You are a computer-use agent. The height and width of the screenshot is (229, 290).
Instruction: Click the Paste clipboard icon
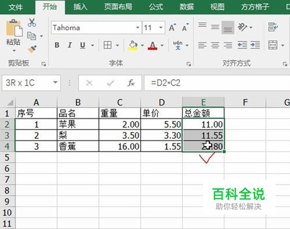pyautogui.click(x=14, y=28)
